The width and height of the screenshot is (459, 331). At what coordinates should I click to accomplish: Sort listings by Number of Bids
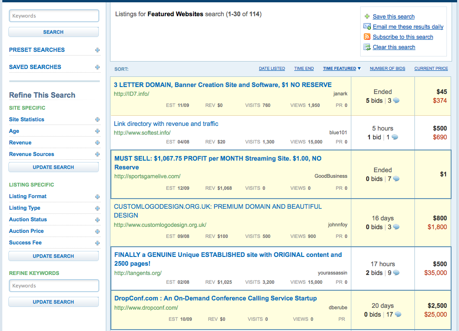[387, 69]
